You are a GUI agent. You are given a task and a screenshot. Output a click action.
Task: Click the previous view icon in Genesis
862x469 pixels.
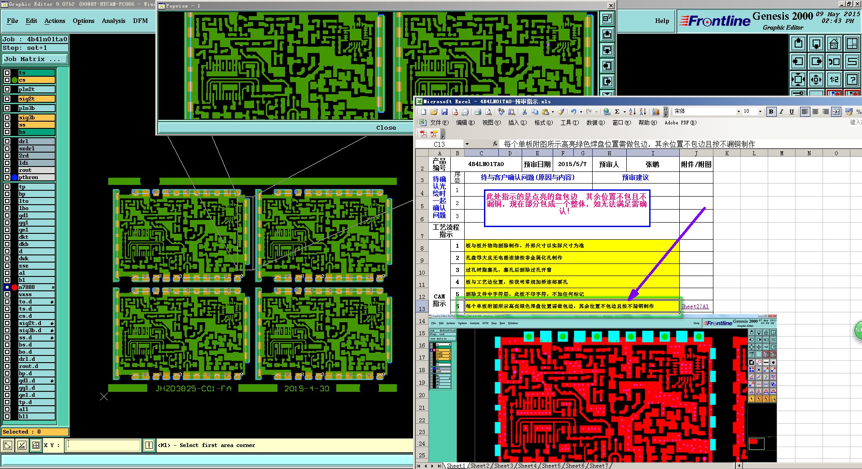pyautogui.click(x=834, y=61)
